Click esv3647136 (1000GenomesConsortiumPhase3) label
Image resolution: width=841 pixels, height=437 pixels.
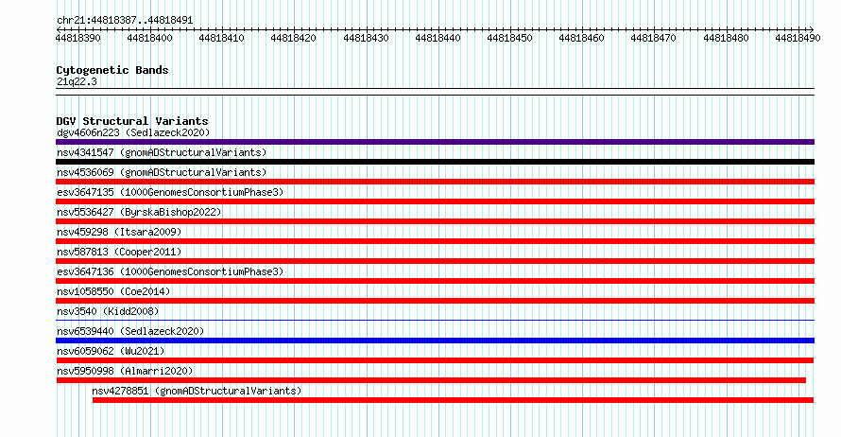coord(170,271)
